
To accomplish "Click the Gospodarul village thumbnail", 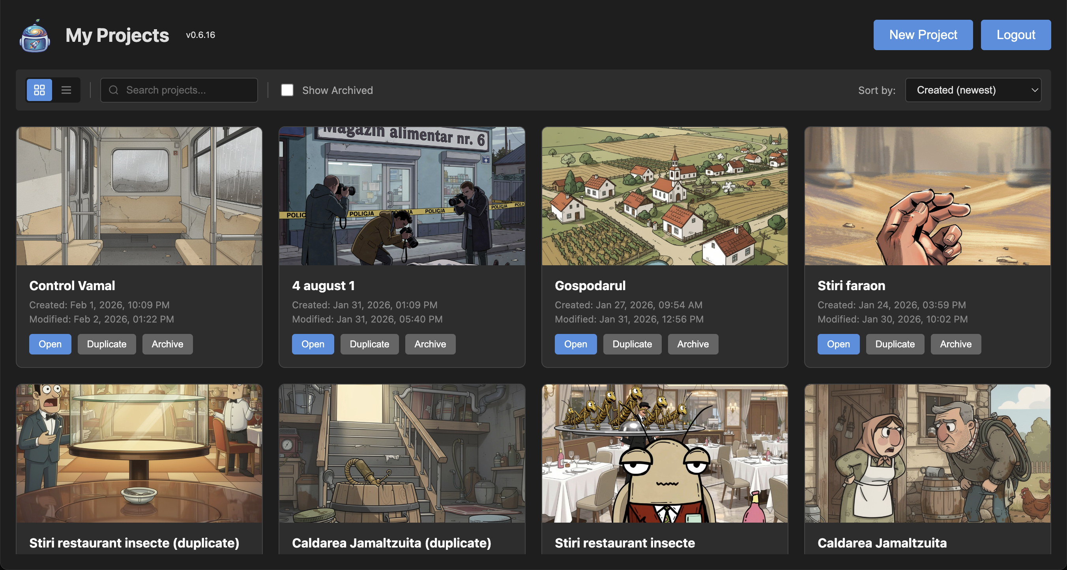I will 665,196.
